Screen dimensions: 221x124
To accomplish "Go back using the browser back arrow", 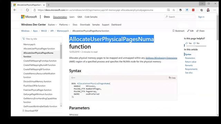I will [x=15, y=10].
